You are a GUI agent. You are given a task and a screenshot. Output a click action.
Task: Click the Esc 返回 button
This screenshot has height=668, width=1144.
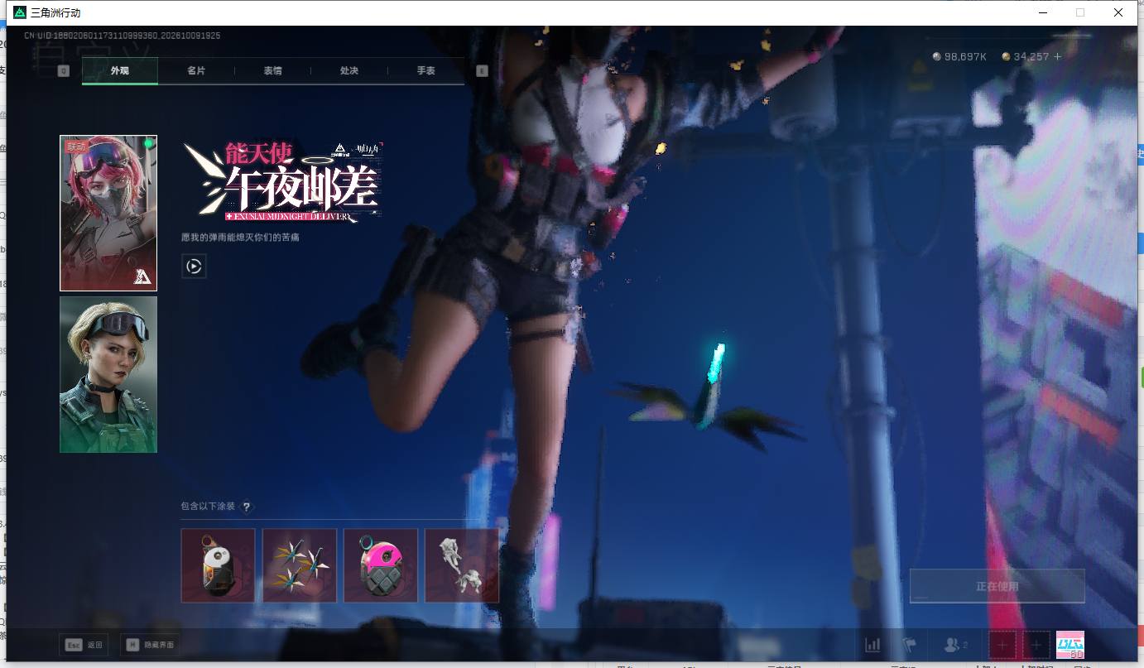point(84,645)
